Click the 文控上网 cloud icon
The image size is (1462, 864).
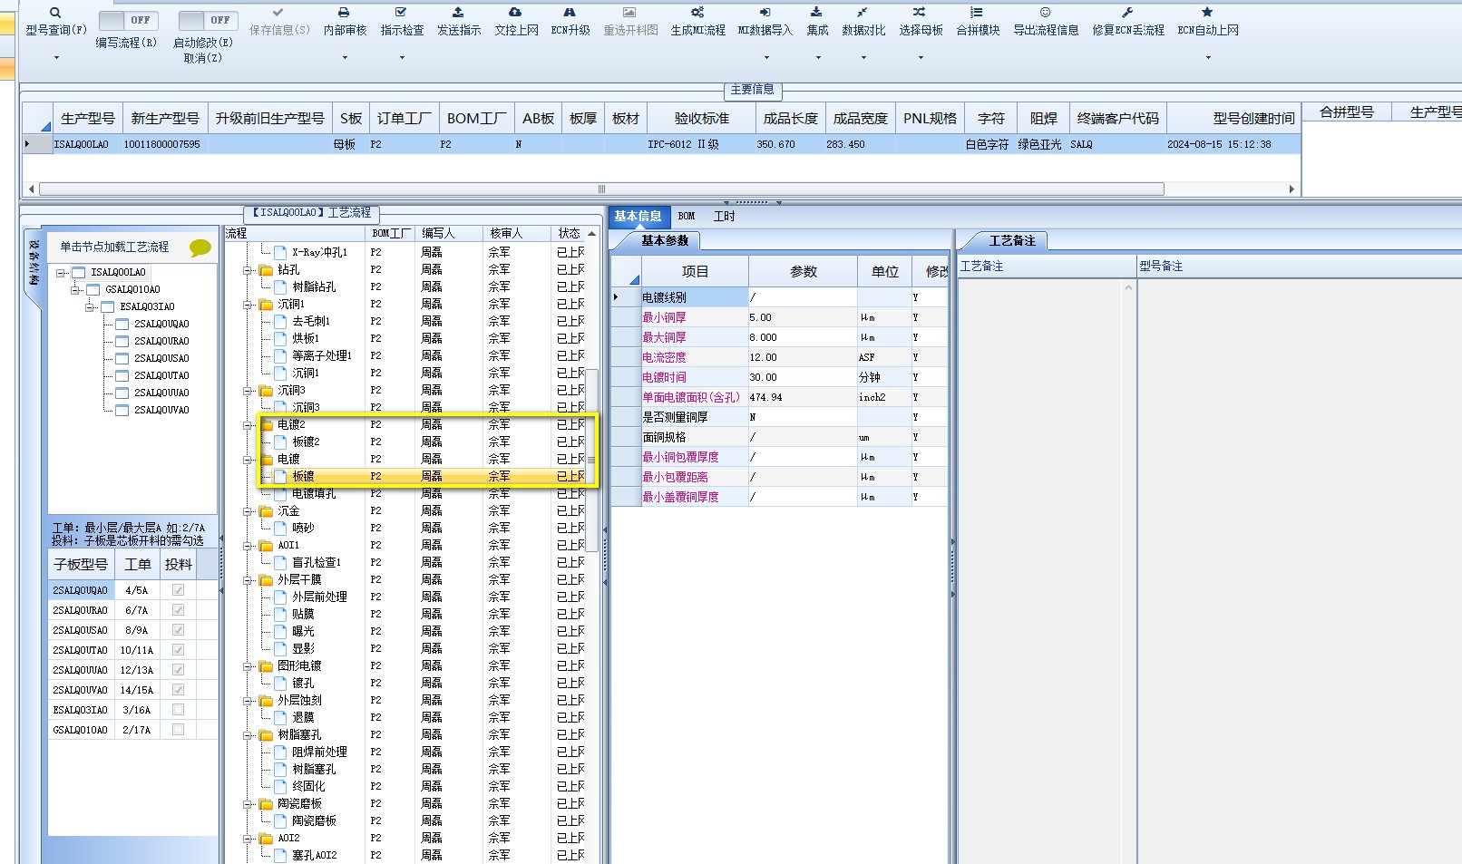515,13
